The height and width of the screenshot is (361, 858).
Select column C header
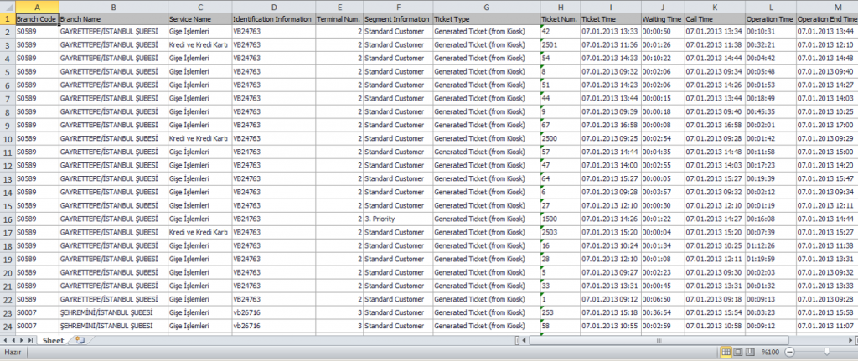coord(199,8)
